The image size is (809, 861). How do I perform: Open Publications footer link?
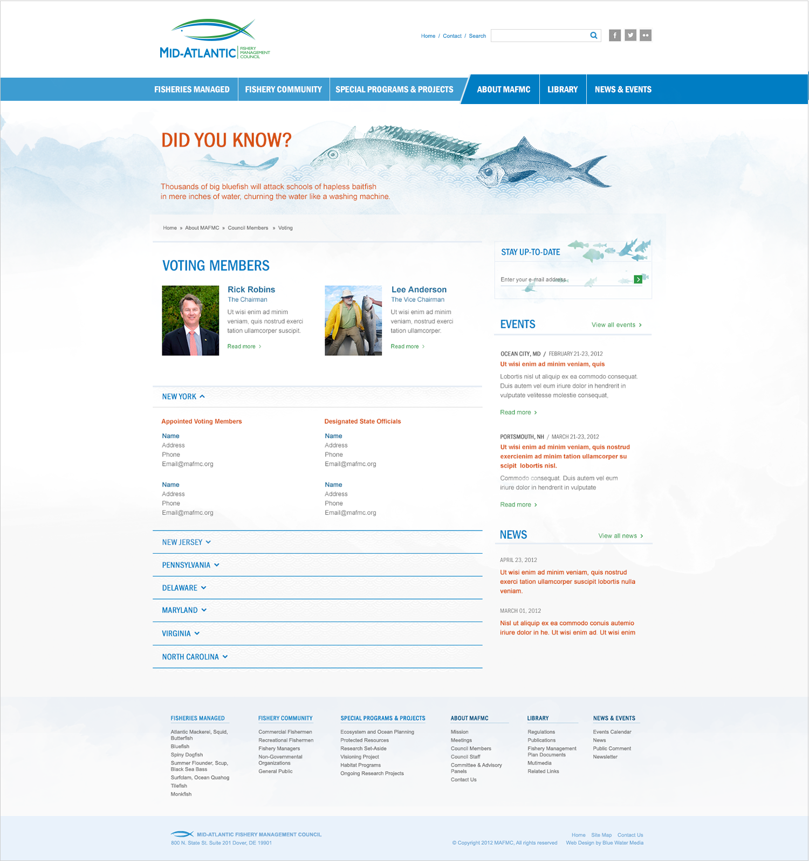(541, 740)
